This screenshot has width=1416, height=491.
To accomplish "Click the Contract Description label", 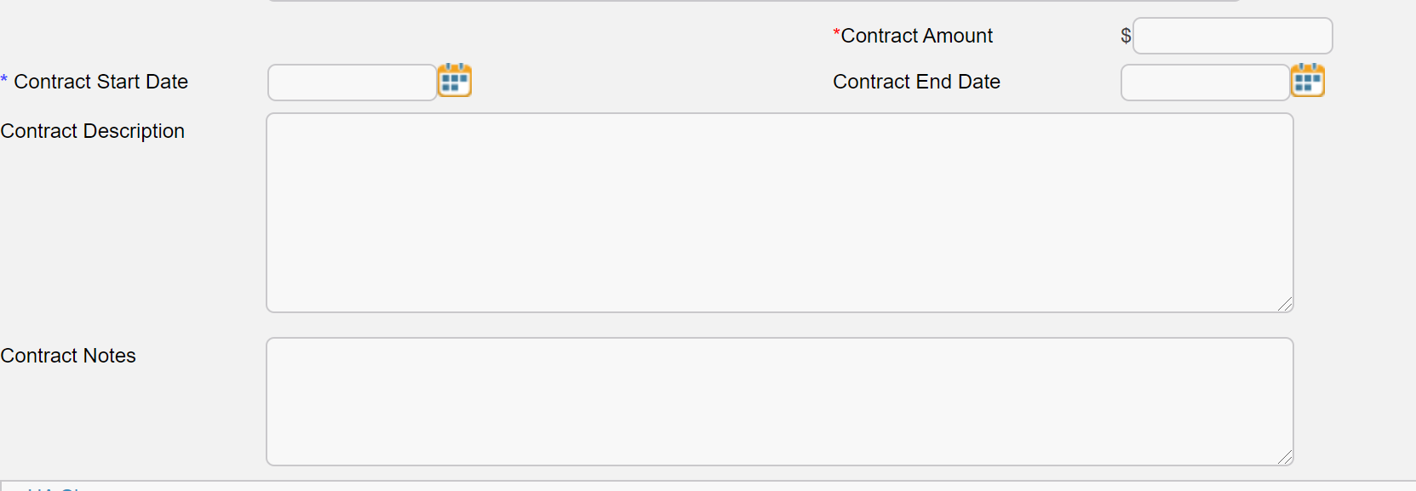I will point(92,131).
